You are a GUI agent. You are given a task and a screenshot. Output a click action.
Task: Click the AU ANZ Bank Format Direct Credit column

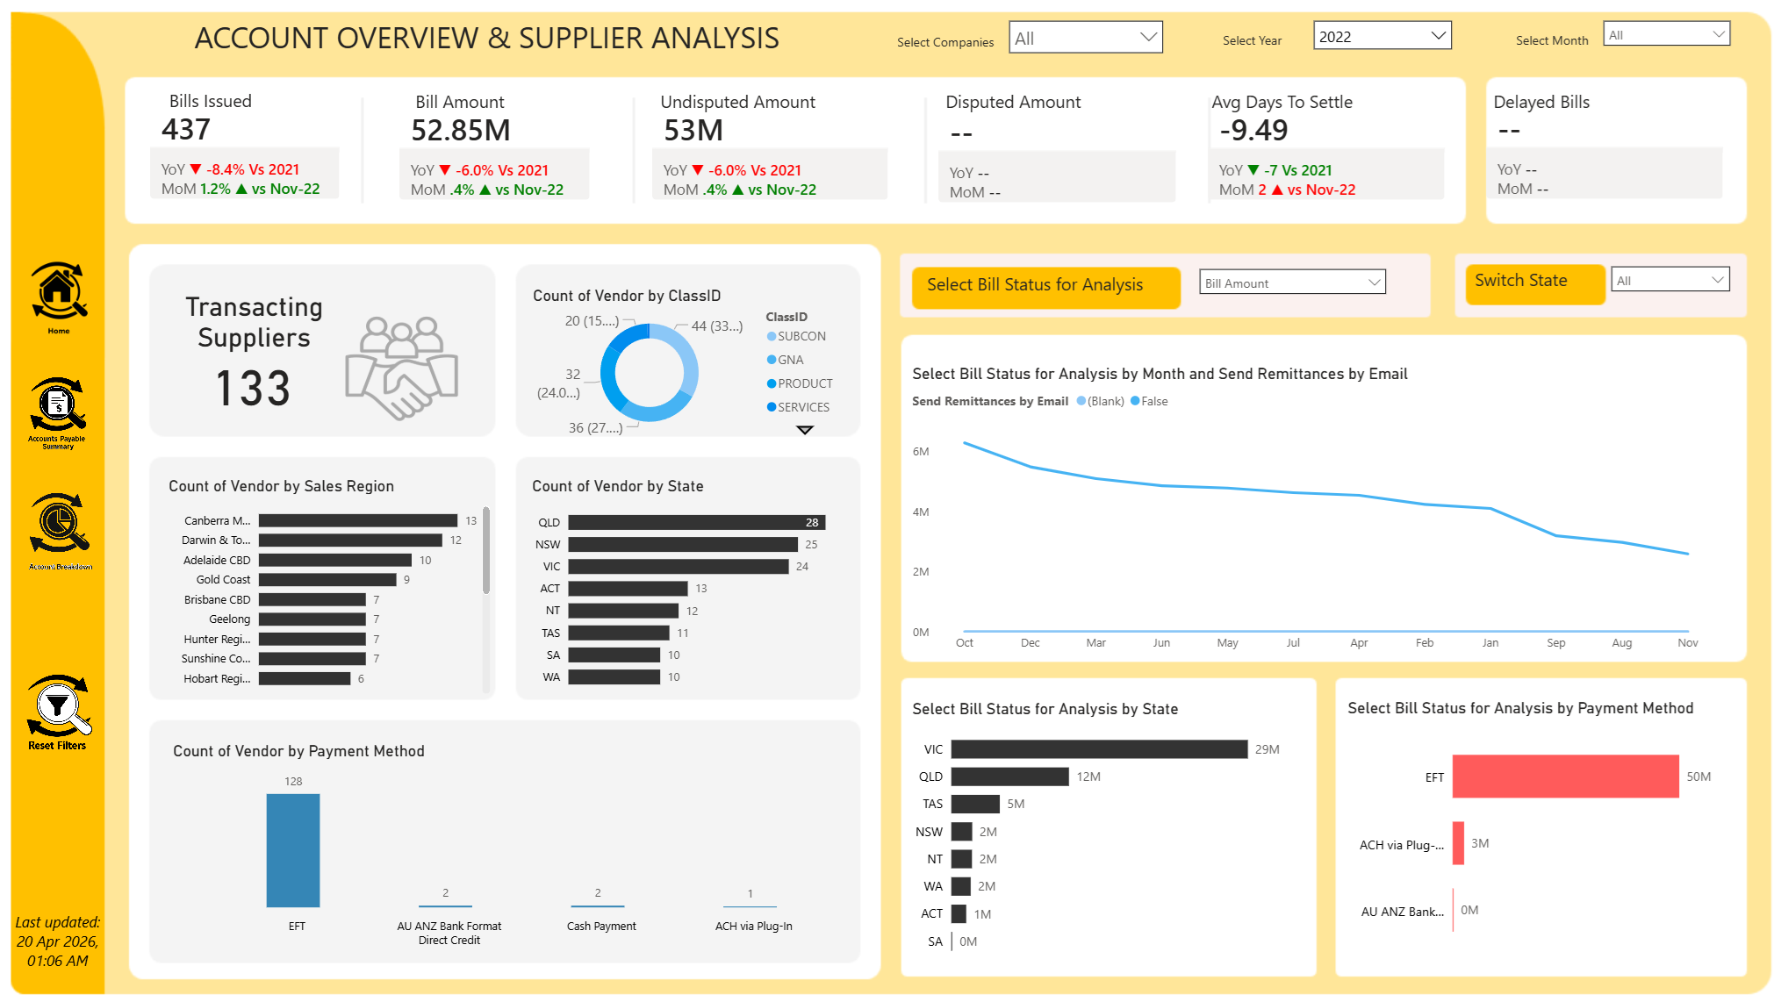(446, 905)
